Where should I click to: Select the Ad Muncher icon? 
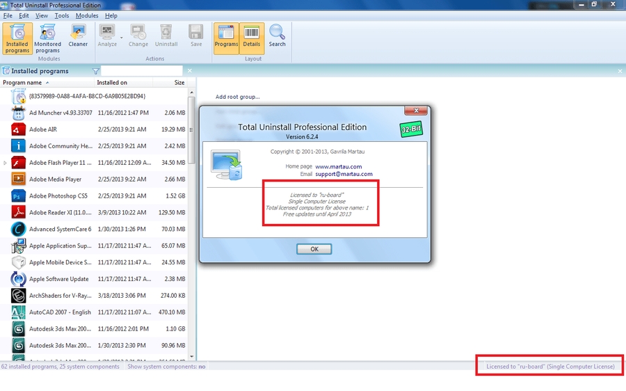coord(18,113)
